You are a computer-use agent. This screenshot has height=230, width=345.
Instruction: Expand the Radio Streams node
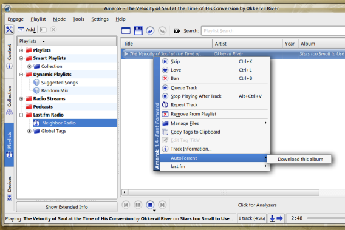21,99
